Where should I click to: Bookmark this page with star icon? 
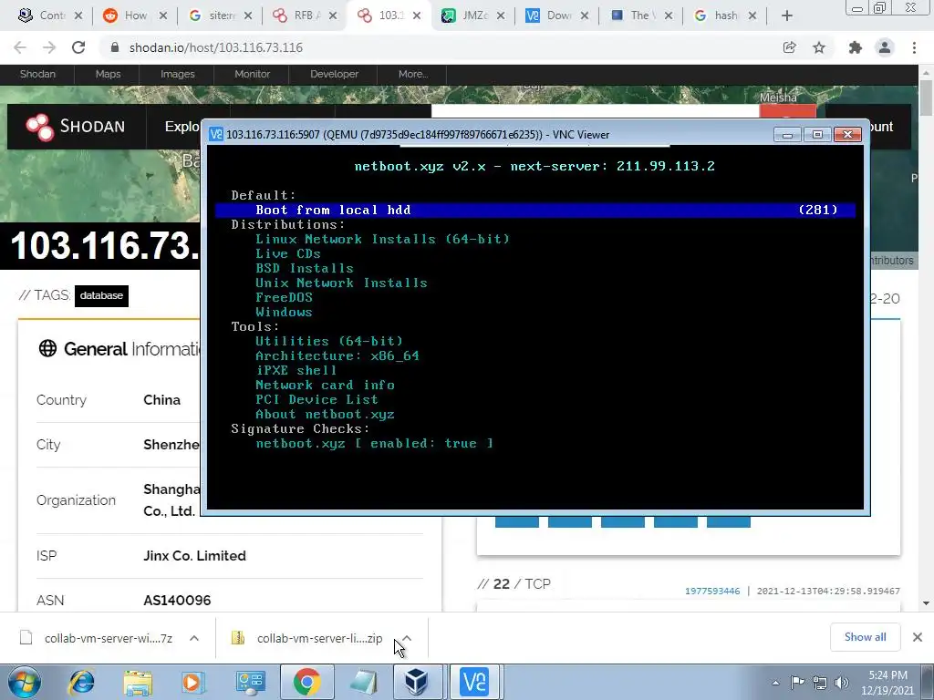click(819, 47)
